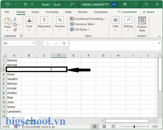
Task: Select column D header
Action: [59, 56]
